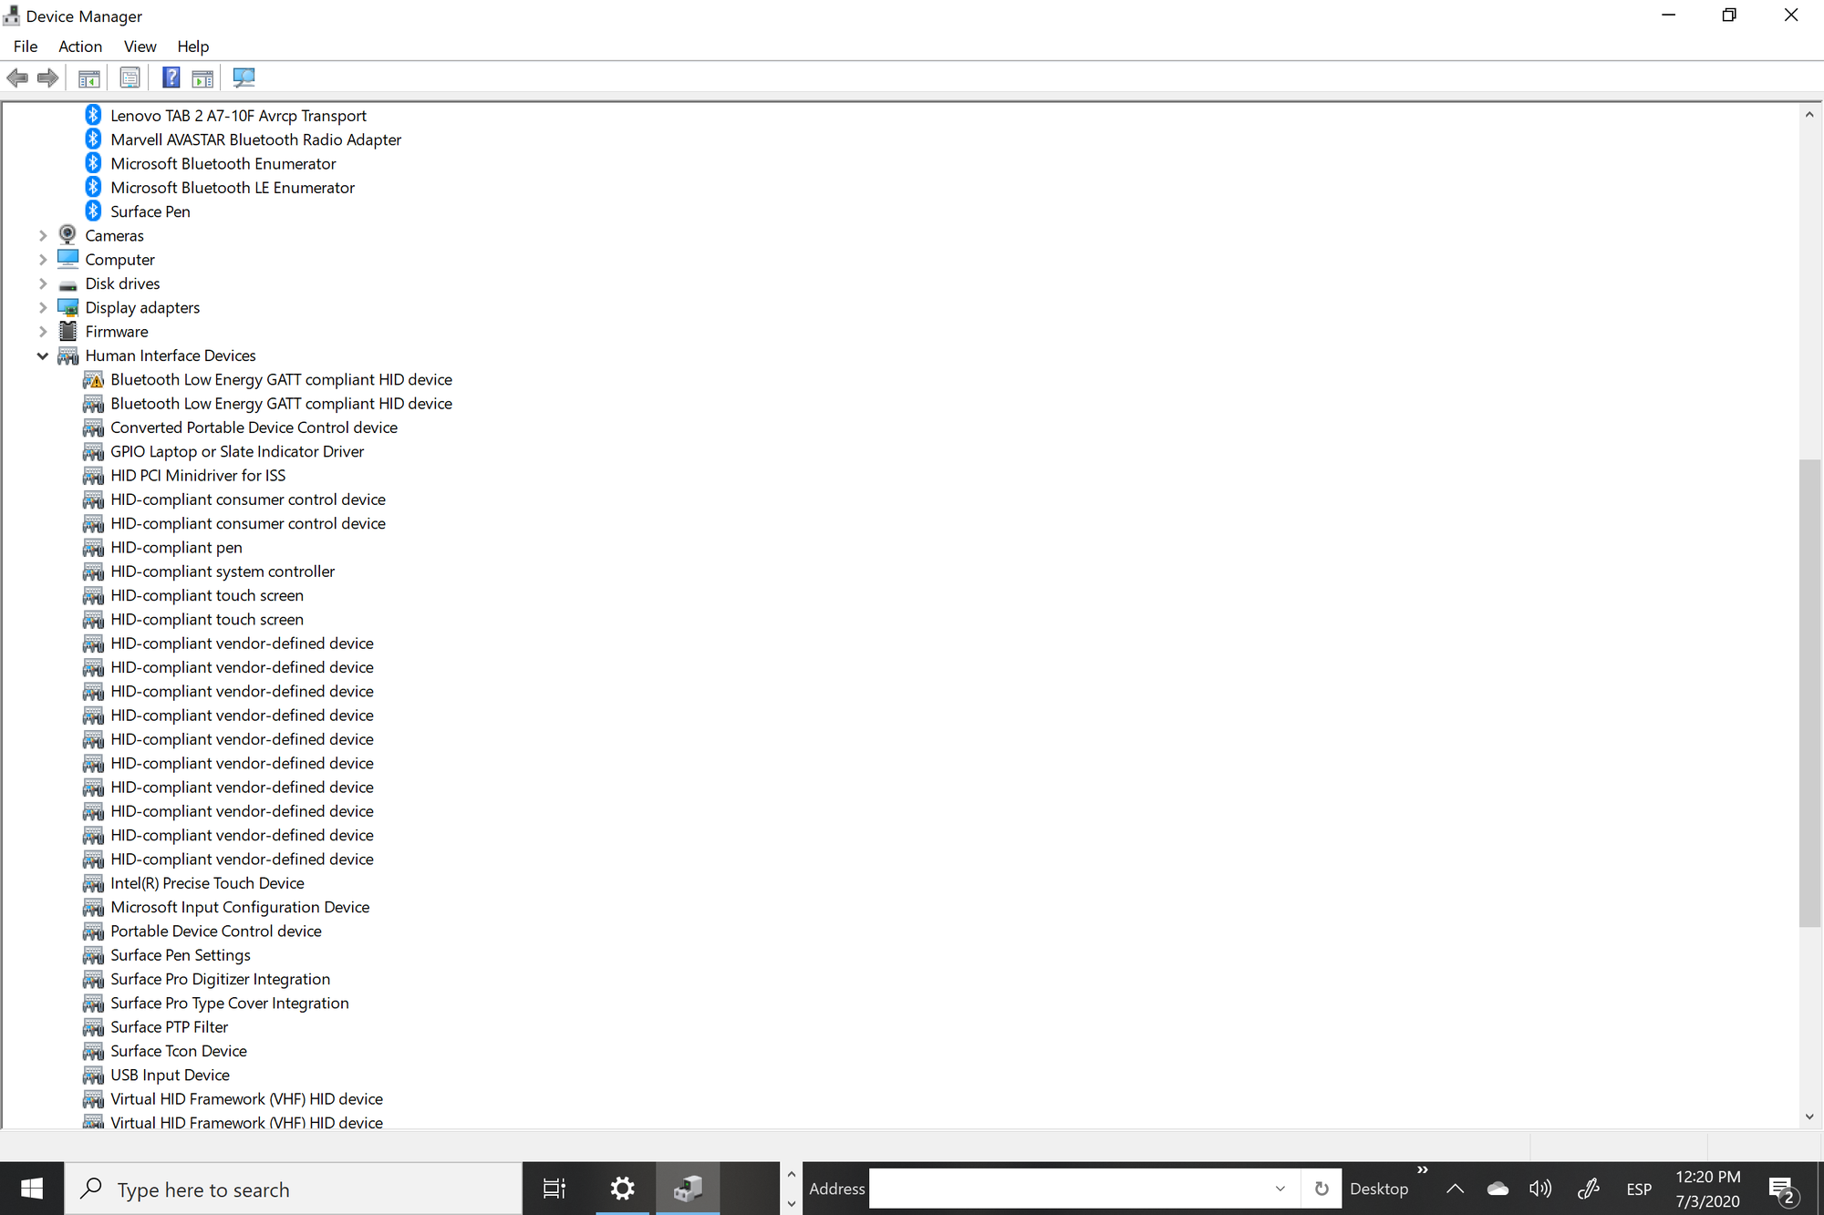Collapse the Human Interface Devices category

[x=43, y=356]
